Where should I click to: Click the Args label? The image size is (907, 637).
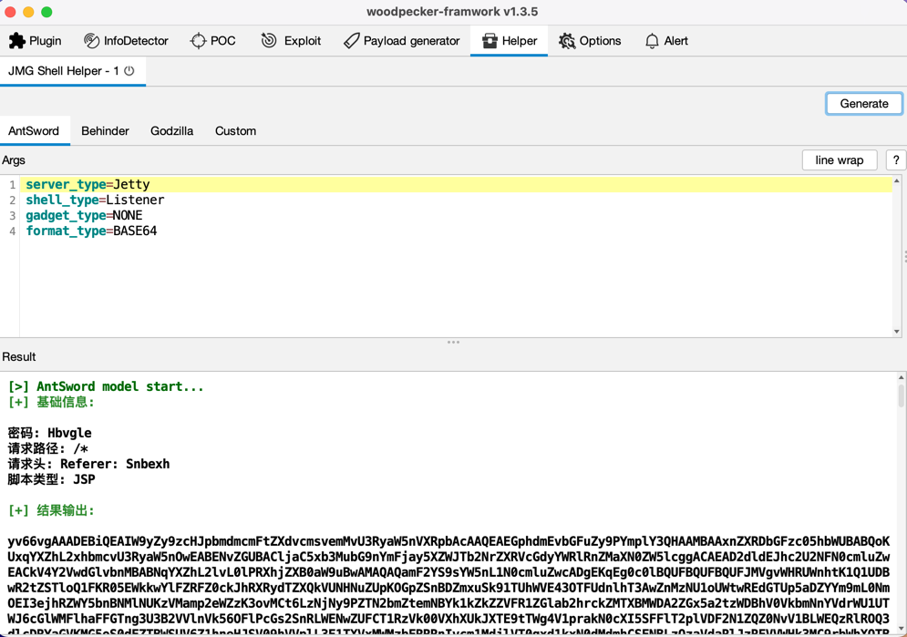coord(14,160)
